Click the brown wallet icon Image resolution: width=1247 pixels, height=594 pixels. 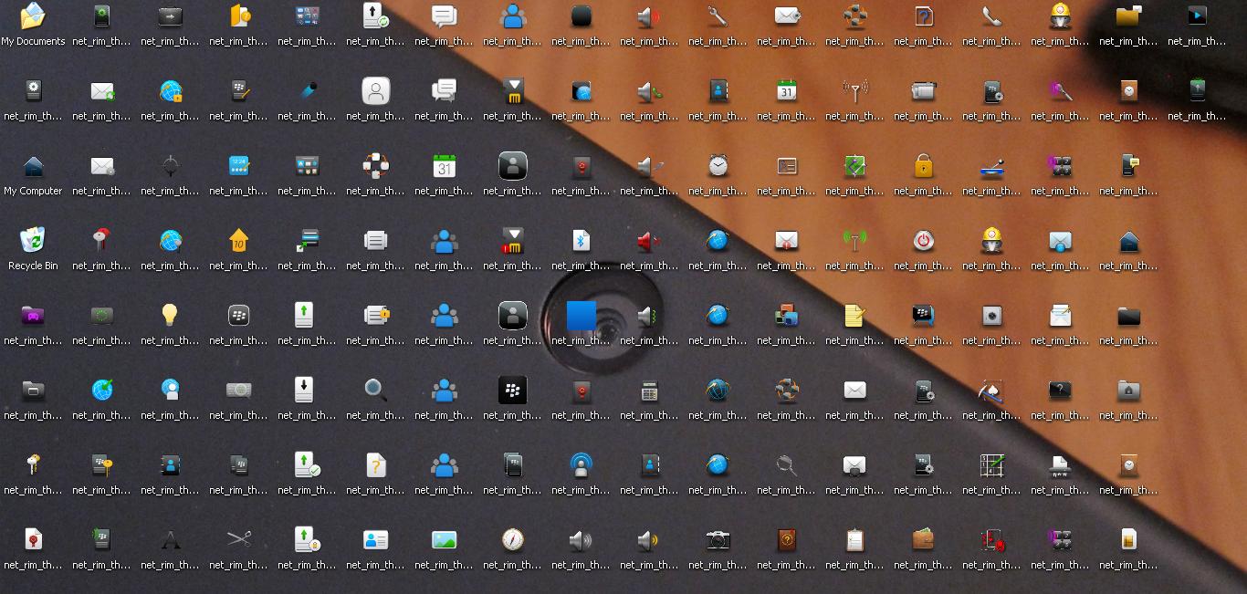pos(923,540)
